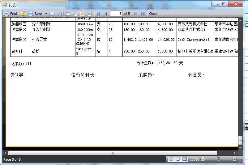Click '记录数: 177' text
The height and width of the screenshot is (165, 248).
point(21,64)
